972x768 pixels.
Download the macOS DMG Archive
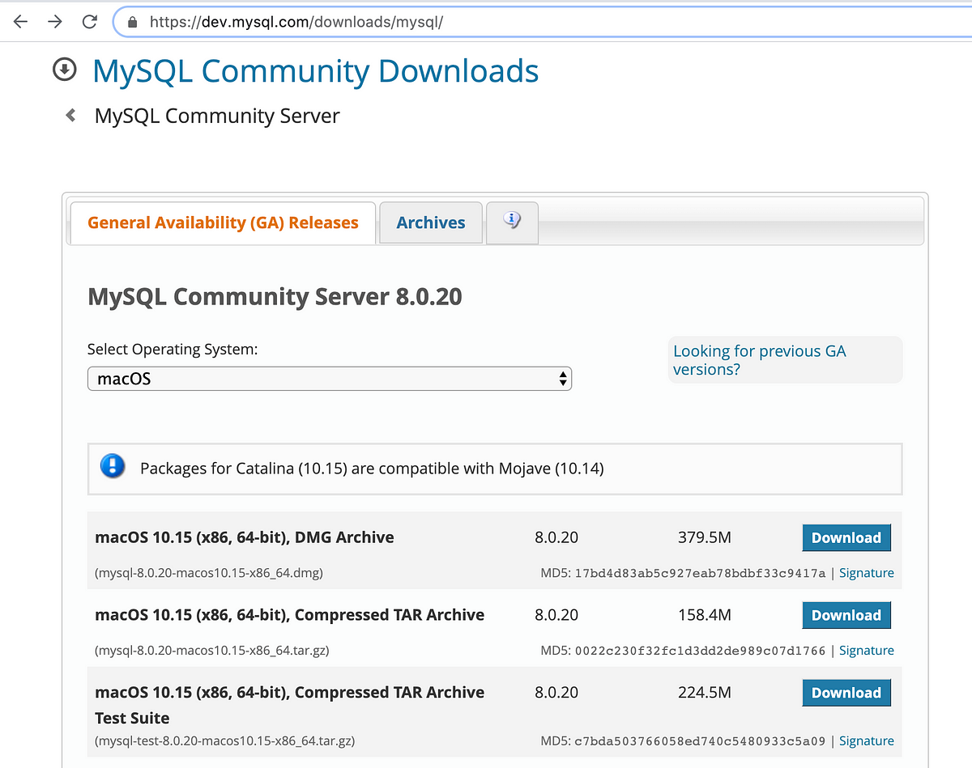click(846, 537)
